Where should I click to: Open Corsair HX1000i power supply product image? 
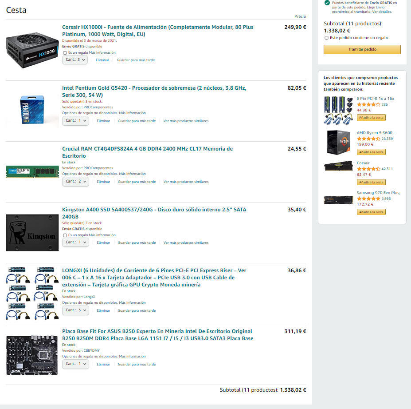(32, 50)
